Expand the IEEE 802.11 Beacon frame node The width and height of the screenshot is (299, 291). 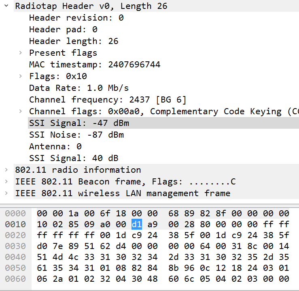(6, 182)
